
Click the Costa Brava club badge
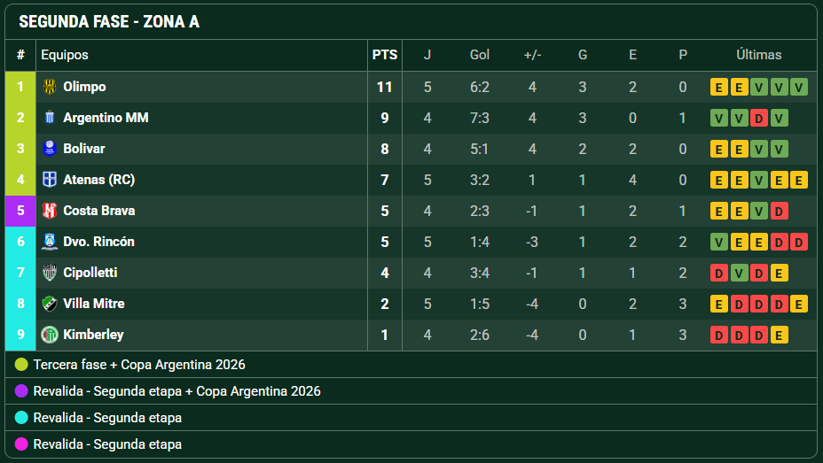tap(50, 211)
